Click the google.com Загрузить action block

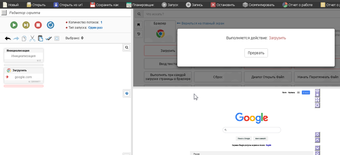[24, 75]
